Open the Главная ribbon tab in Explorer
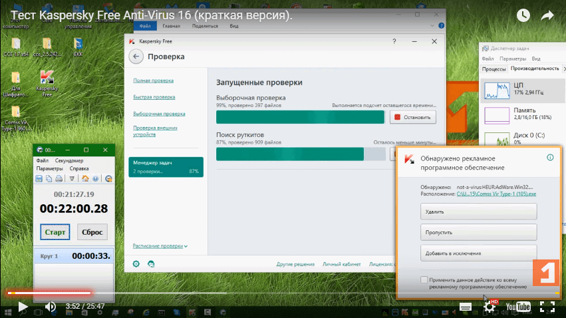566x318 pixels. pyautogui.click(x=171, y=26)
